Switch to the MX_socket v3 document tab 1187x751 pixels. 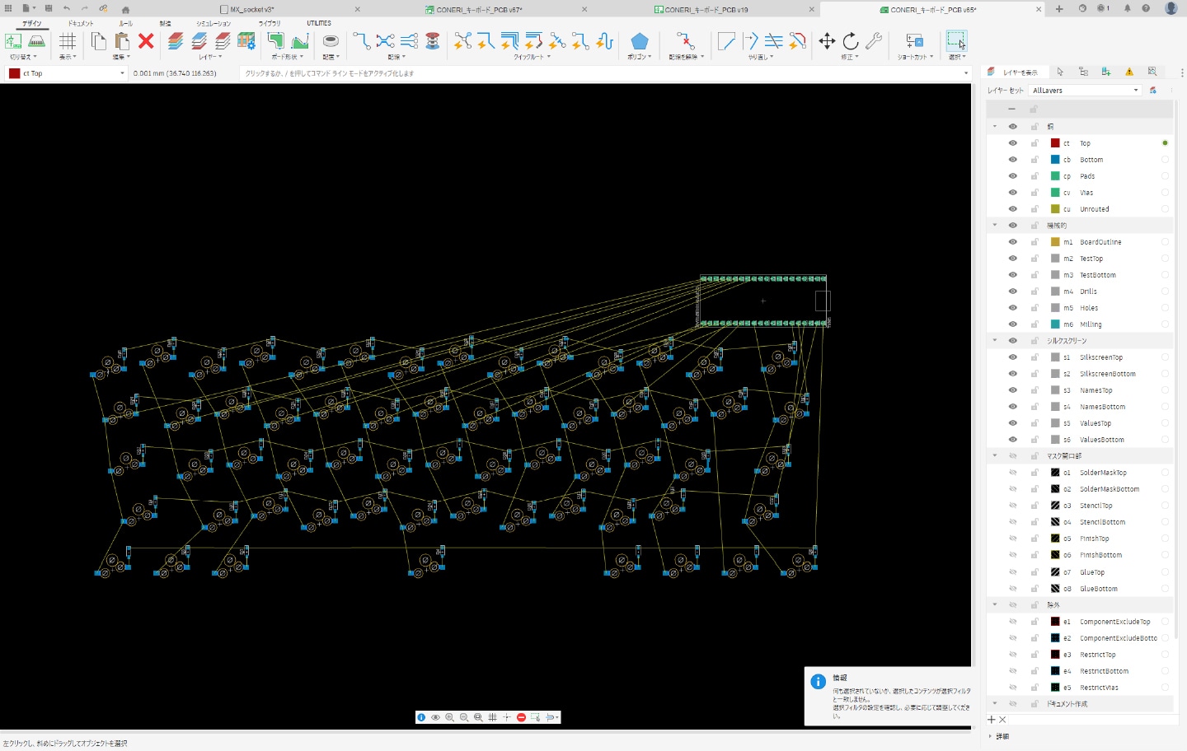tap(251, 10)
